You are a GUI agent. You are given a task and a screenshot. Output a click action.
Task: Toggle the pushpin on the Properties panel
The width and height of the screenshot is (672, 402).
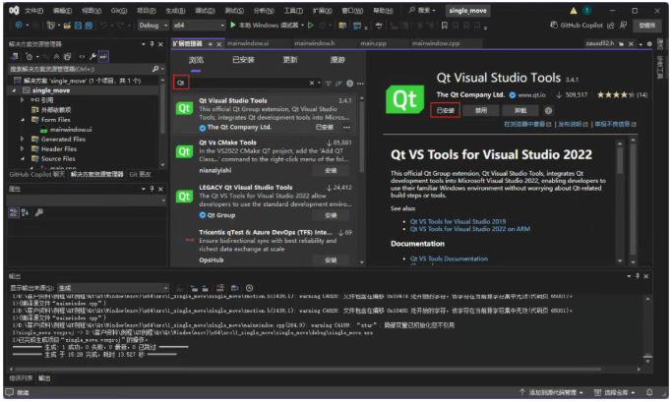click(x=152, y=189)
